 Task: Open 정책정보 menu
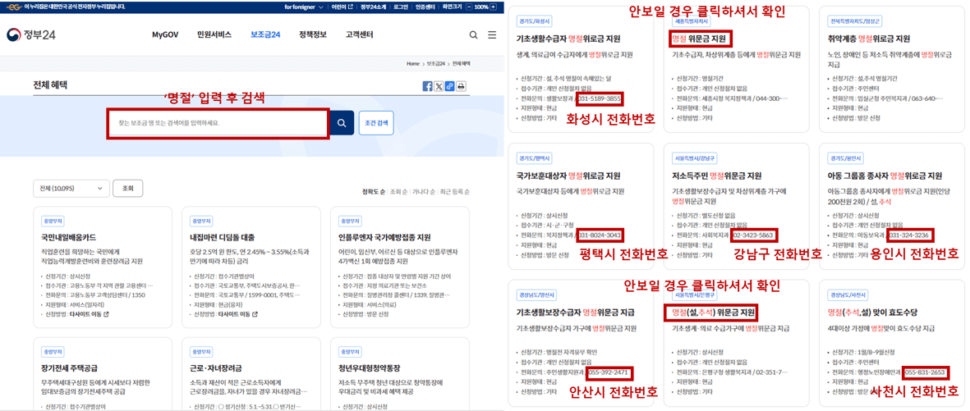point(312,35)
